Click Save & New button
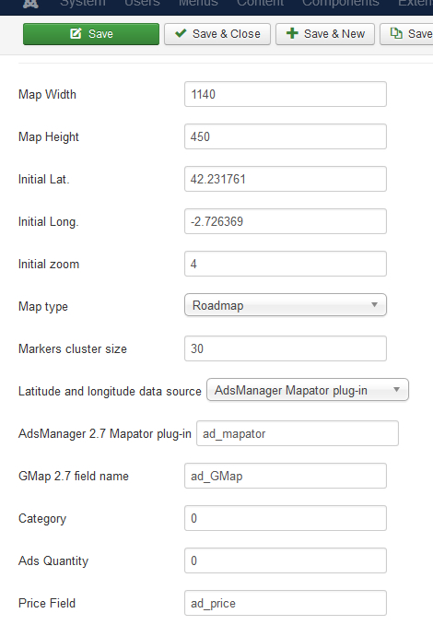 coord(325,34)
